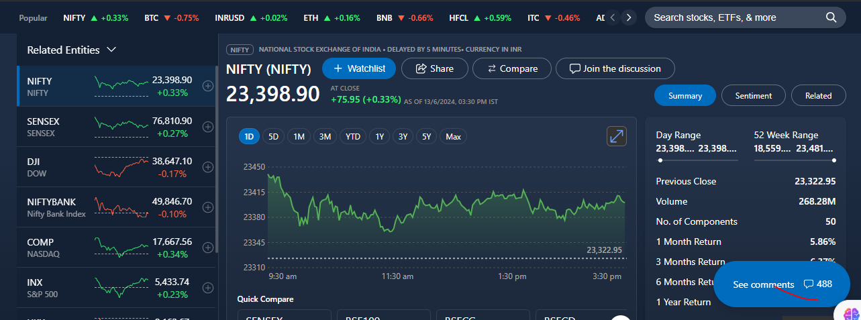
Task: Open ETH ticker in Popular bar
Action: [332, 17]
